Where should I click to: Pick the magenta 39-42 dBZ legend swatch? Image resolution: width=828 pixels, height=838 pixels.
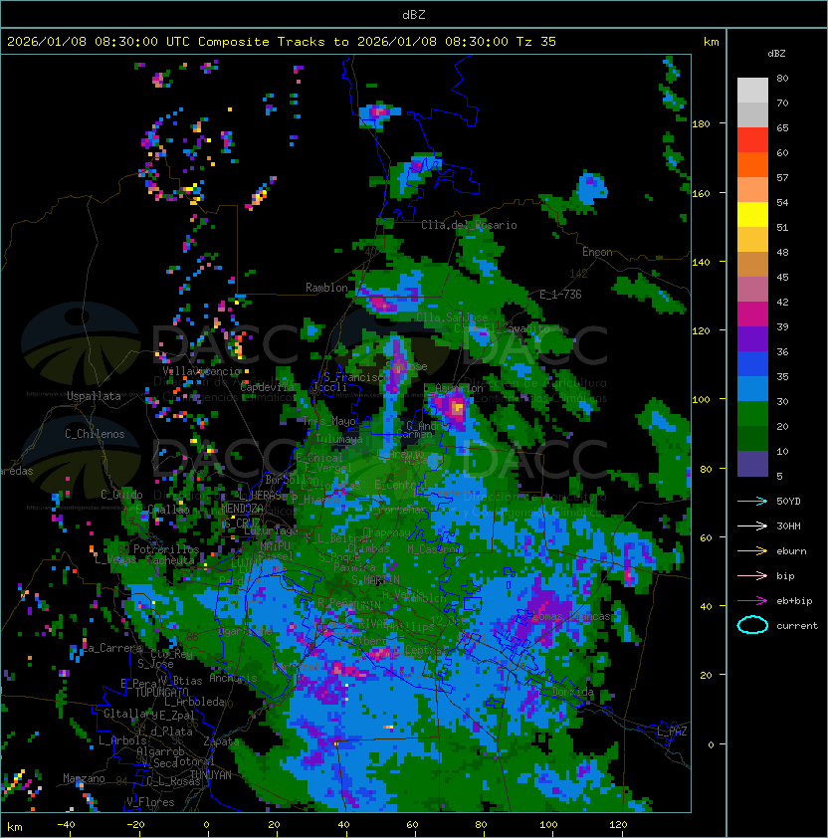(x=752, y=314)
